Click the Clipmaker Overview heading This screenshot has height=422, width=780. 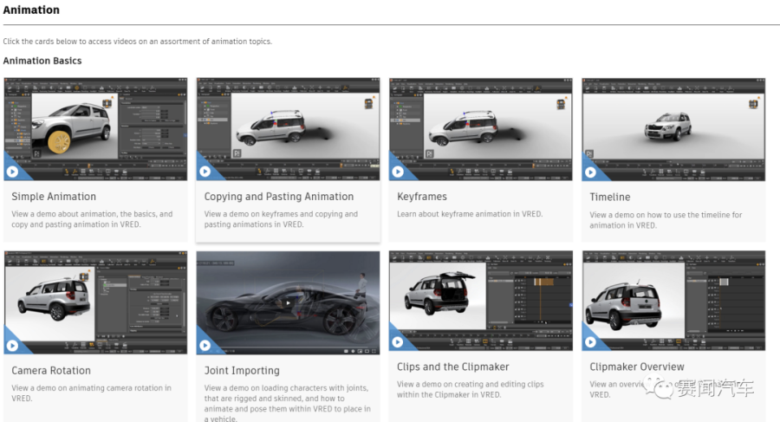tap(637, 367)
